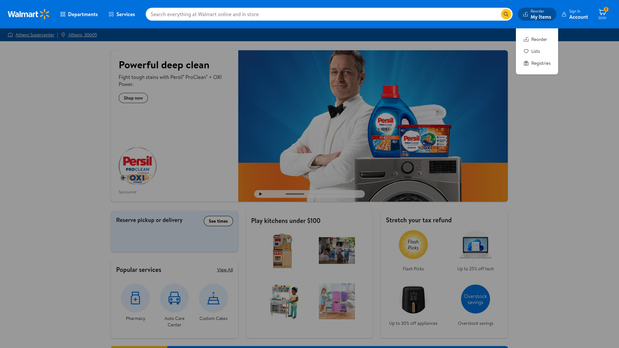Image resolution: width=619 pixels, height=348 pixels.
Task: Click the Powerful deep clean headline
Action: tap(164, 65)
